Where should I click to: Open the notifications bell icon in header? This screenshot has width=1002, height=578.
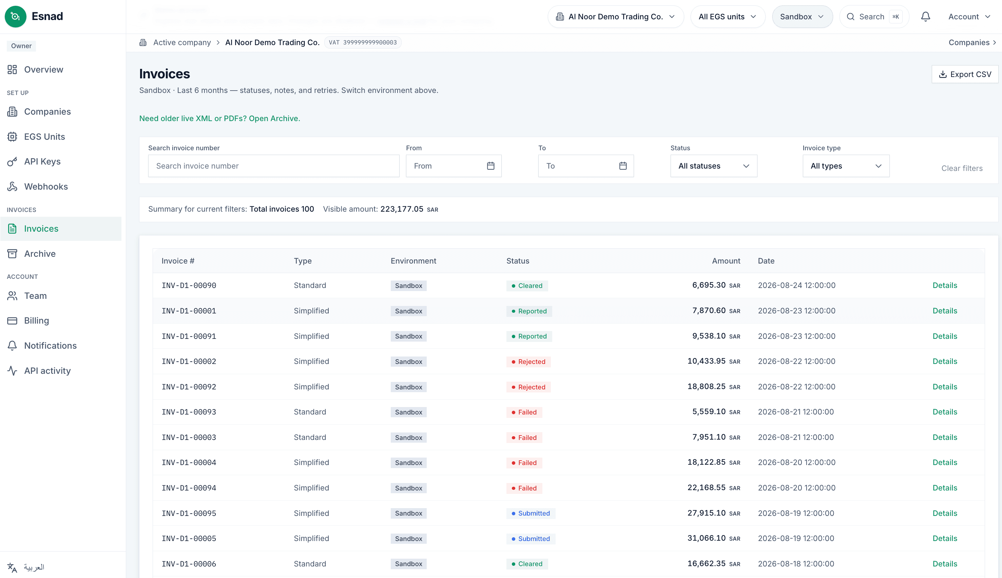[925, 17]
